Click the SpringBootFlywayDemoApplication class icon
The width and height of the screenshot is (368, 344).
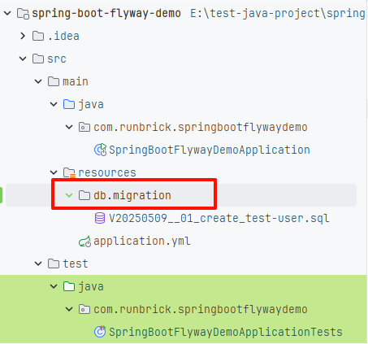point(100,150)
